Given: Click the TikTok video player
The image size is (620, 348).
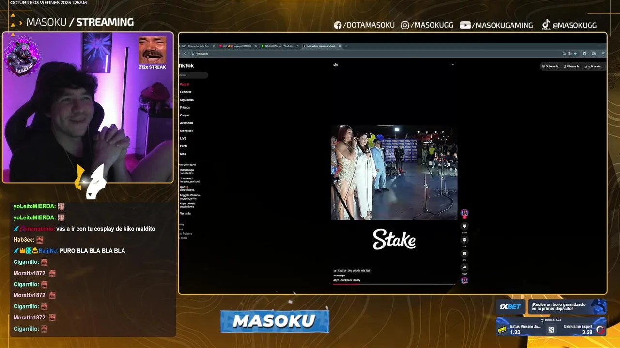Looking at the screenshot, I should coord(394,173).
